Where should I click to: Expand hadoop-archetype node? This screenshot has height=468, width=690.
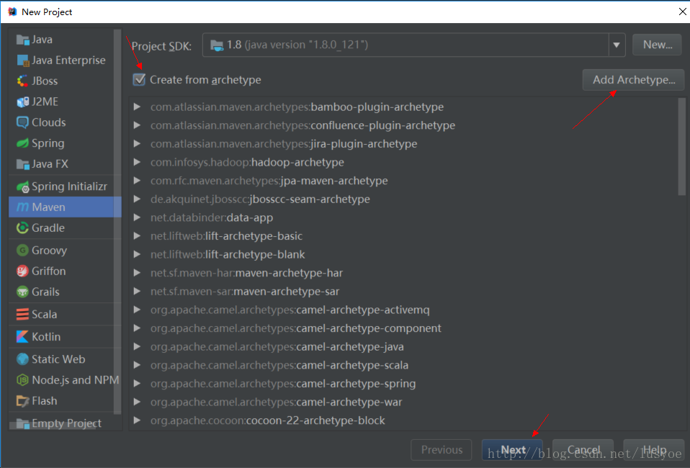tap(138, 162)
